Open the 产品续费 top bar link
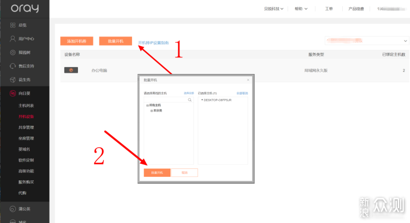410x223 pixels. (356, 9)
